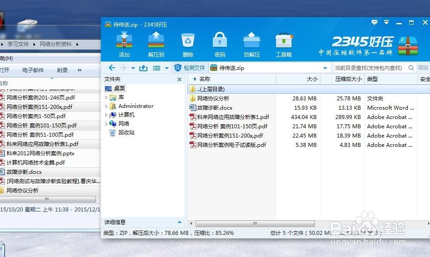Sort by 类型 column header
The height and width of the screenshot is (257, 430).
(391, 79)
